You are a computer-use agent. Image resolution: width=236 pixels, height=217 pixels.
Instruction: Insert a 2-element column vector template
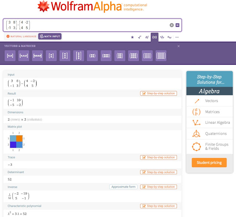51,56
